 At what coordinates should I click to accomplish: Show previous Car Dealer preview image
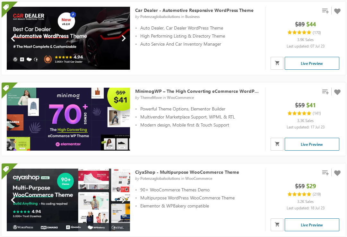point(13,39)
